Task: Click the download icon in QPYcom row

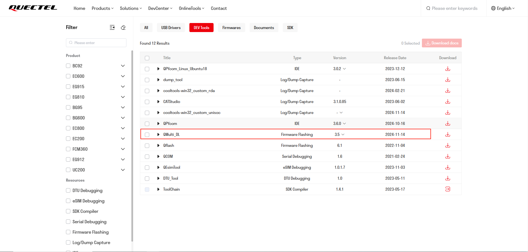Action: click(448, 124)
